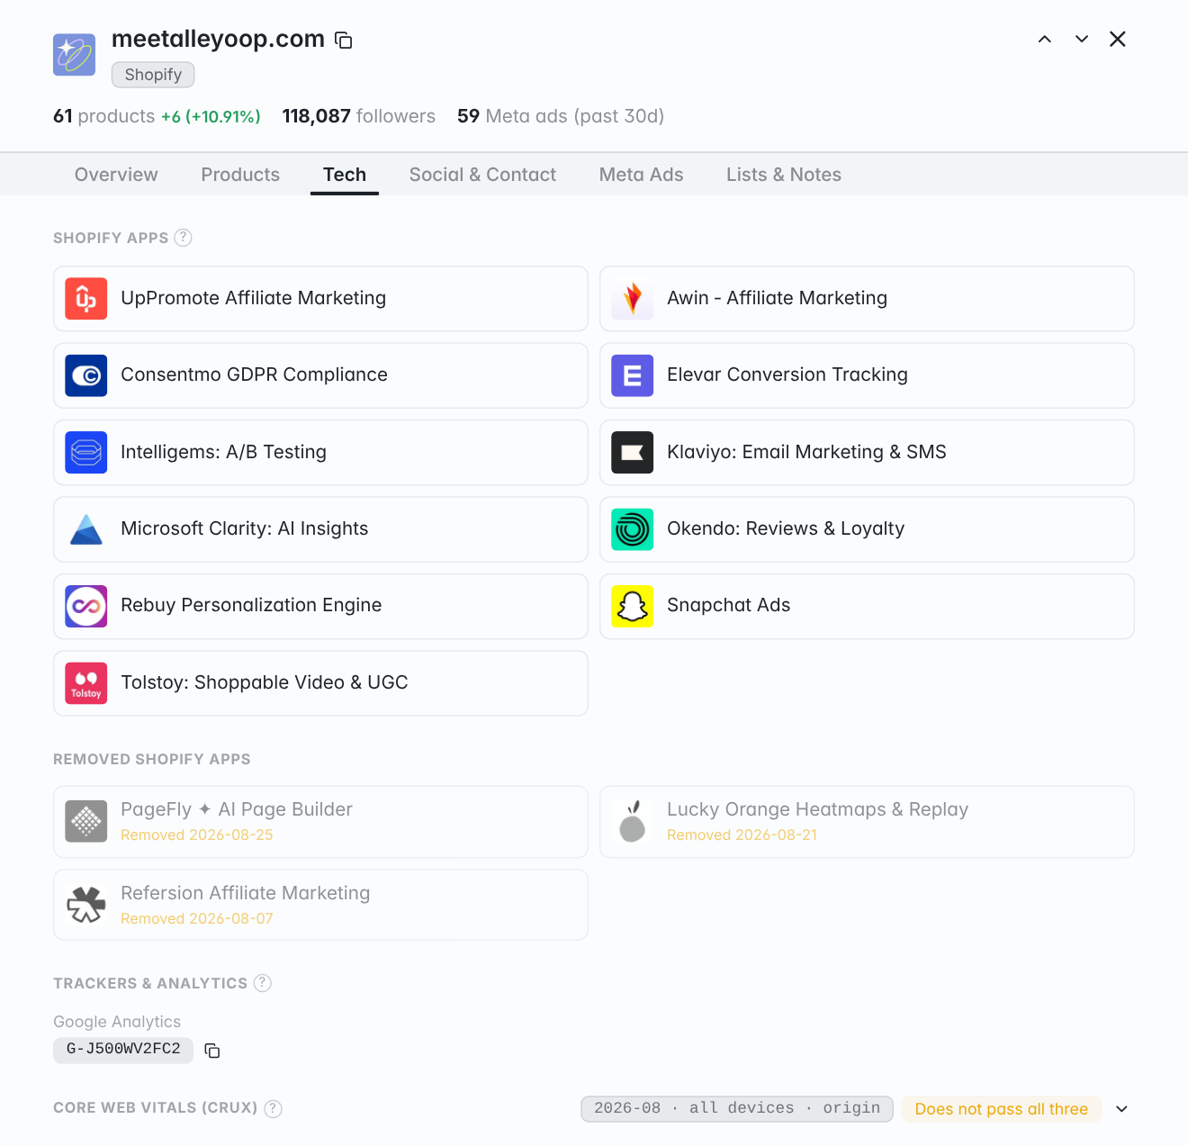Image resolution: width=1188 pixels, height=1146 pixels.
Task: Click the Klaviyo flag icon
Action: tap(633, 453)
